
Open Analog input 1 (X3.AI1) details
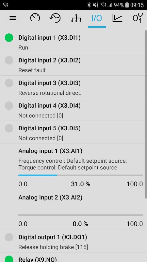[x=73, y=167]
